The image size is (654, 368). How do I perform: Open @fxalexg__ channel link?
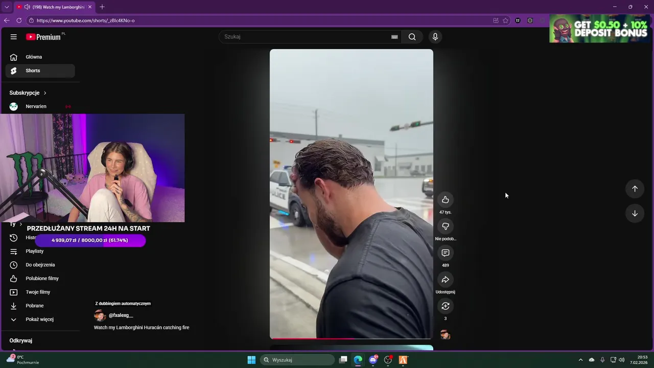(121, 315)
